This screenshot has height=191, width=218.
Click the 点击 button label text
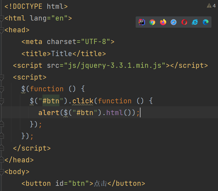click(x=101, y=184)
